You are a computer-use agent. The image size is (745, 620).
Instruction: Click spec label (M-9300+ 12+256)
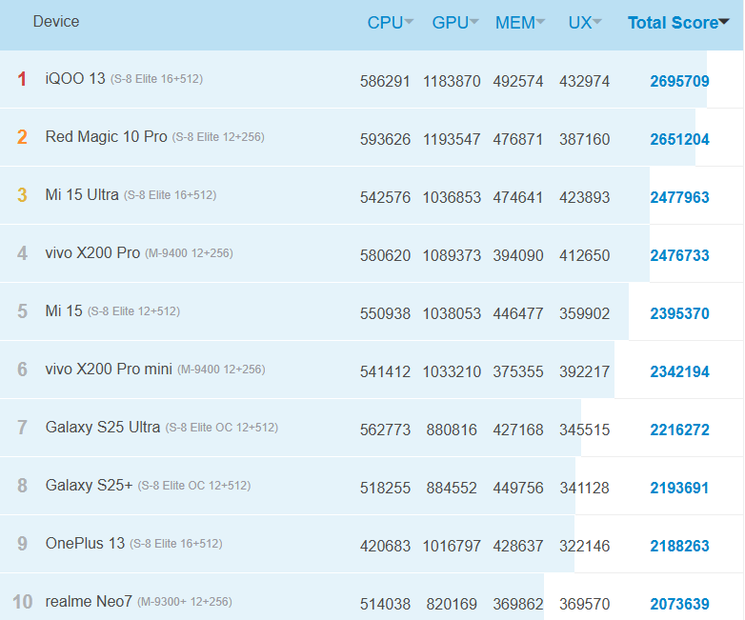tap(185, 602)
